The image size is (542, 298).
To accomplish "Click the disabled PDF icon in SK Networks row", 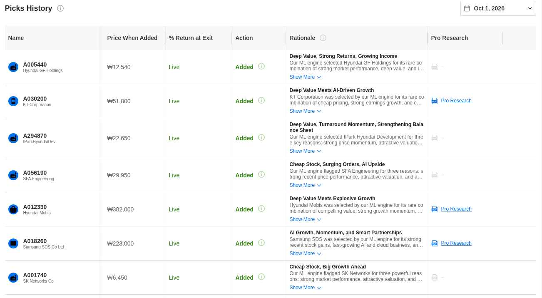I will [x=435, y=277].
